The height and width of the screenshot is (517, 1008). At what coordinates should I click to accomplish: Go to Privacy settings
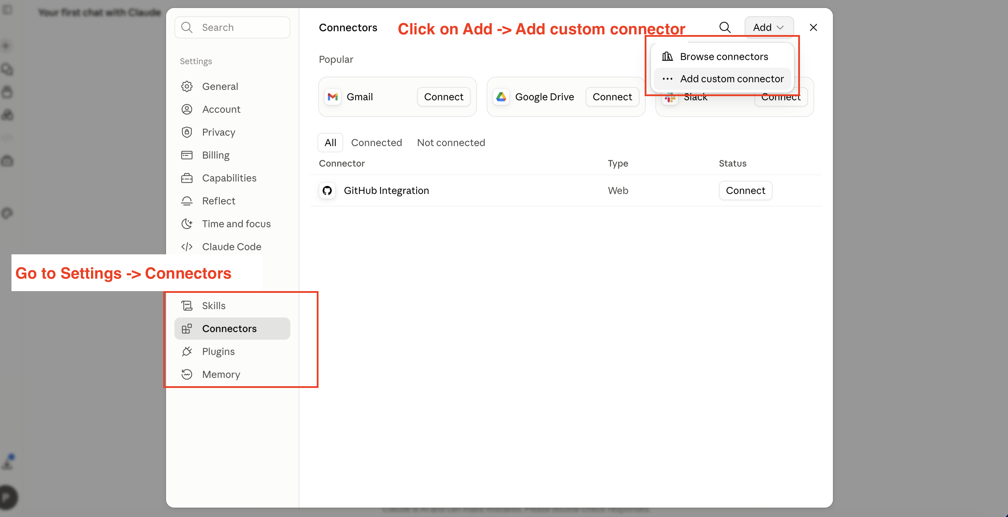[232, 132]
